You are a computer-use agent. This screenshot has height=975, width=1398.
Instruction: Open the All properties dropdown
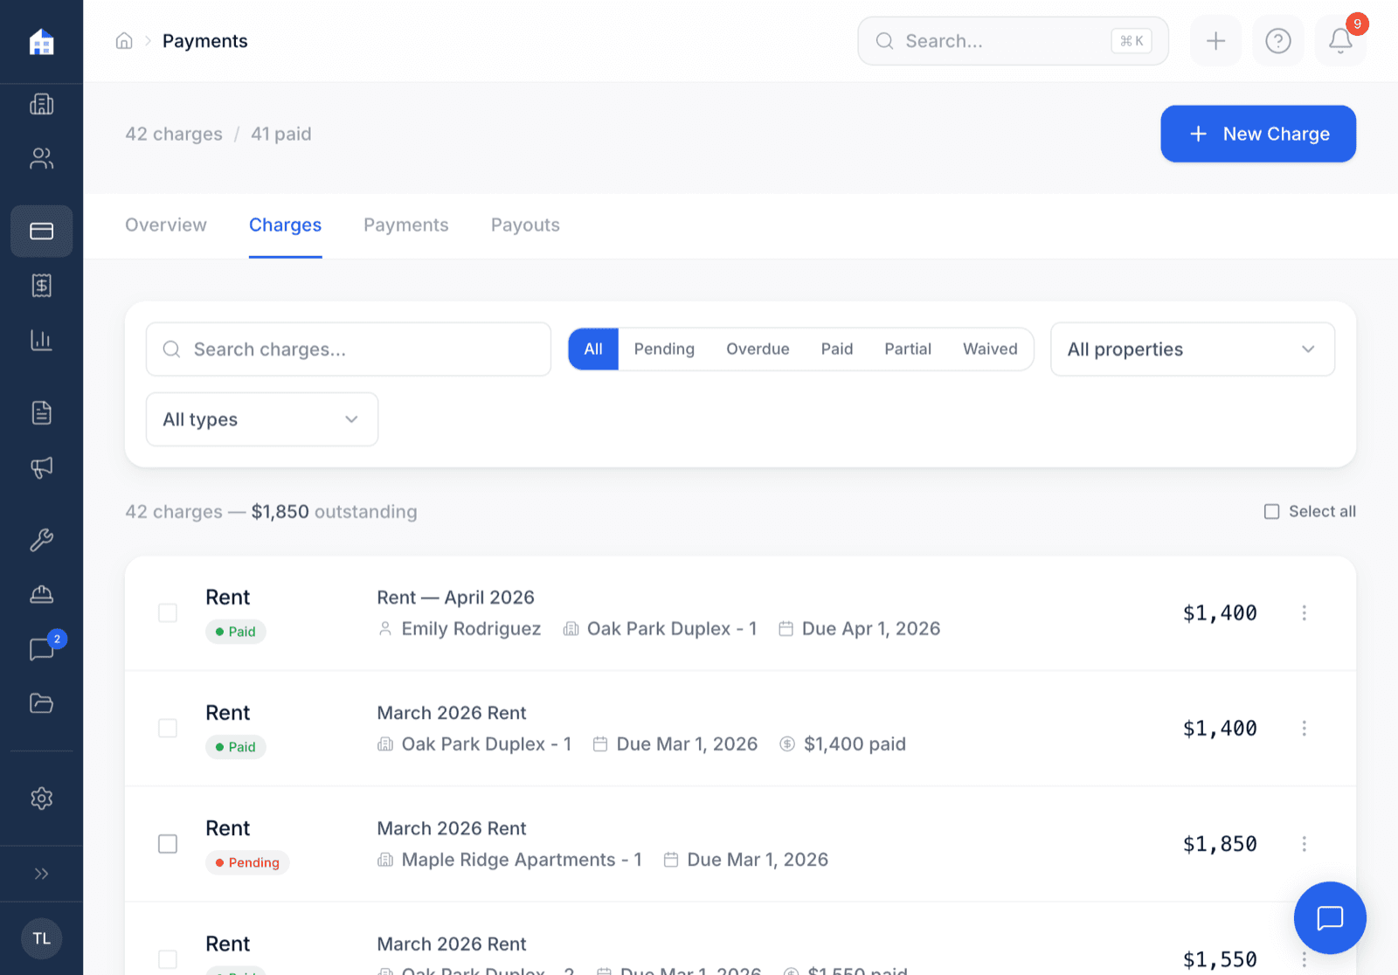(1192, 349)
